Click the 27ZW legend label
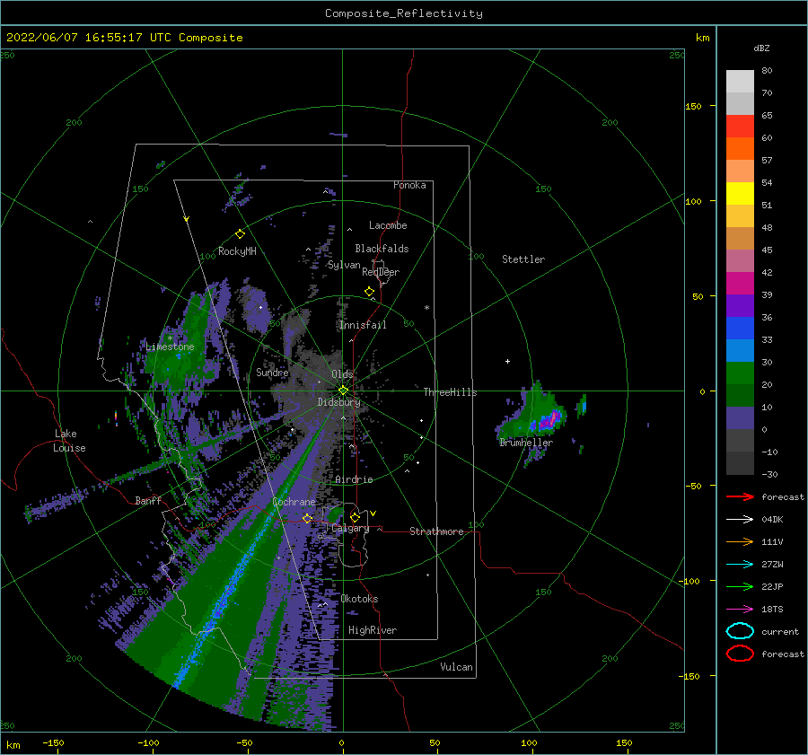The height and width of the screenshot is (755, 808). (x=772, y=565)
